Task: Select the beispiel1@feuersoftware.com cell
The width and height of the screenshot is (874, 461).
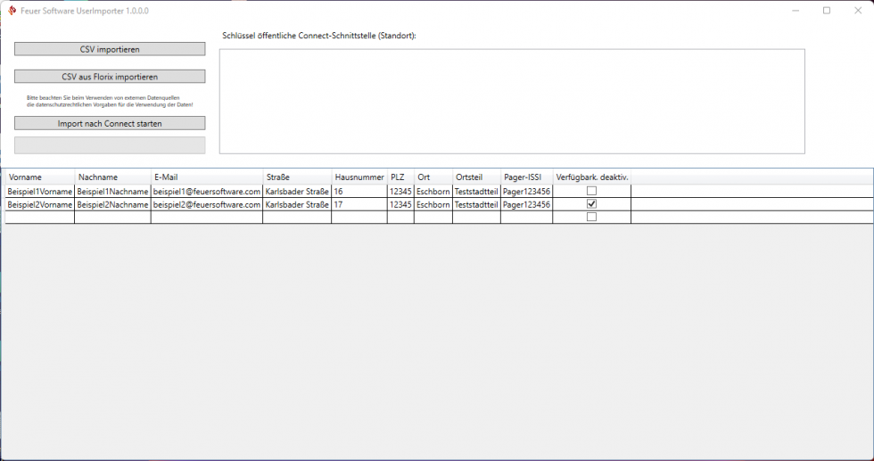Action: click(207, 191)
